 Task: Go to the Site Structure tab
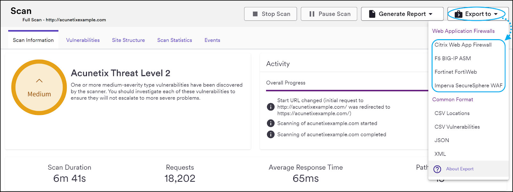pos(129,40)
